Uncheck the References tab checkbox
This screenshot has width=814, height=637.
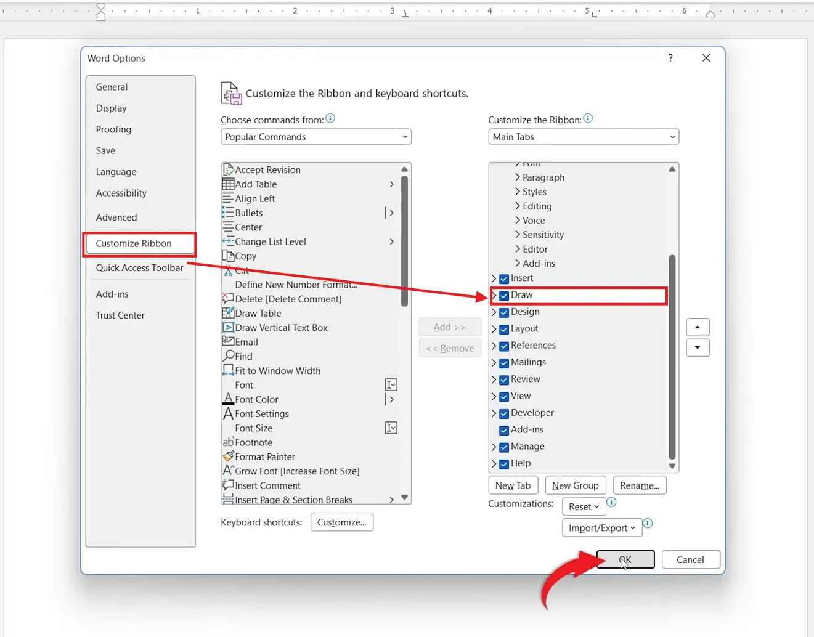click(x=504, y=346)
